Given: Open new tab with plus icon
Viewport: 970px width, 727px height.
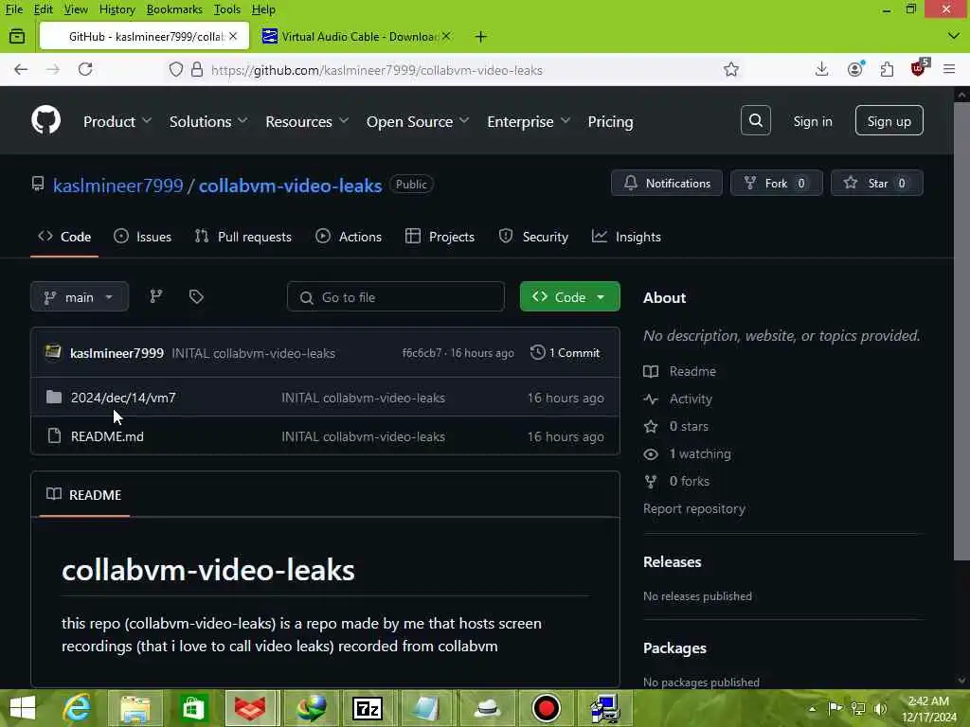Looking at the screenshot, I should pyautogui.click(x=480, y=37).
